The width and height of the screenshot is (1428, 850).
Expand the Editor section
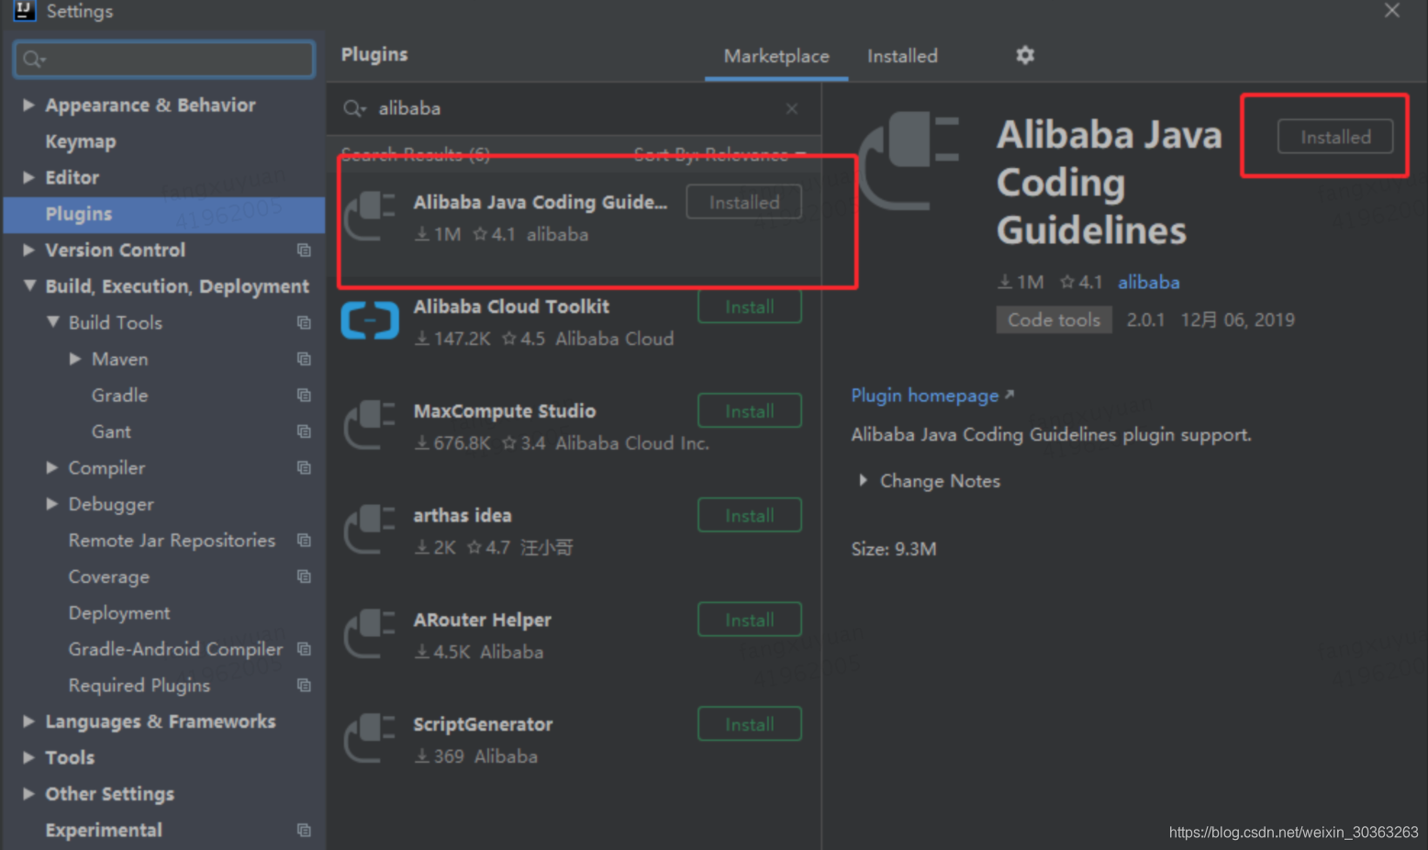tap(28, 177)
